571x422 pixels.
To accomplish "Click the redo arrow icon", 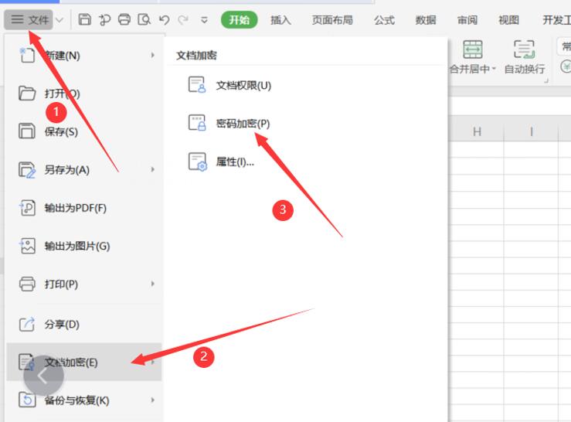I will pos(182,20).
